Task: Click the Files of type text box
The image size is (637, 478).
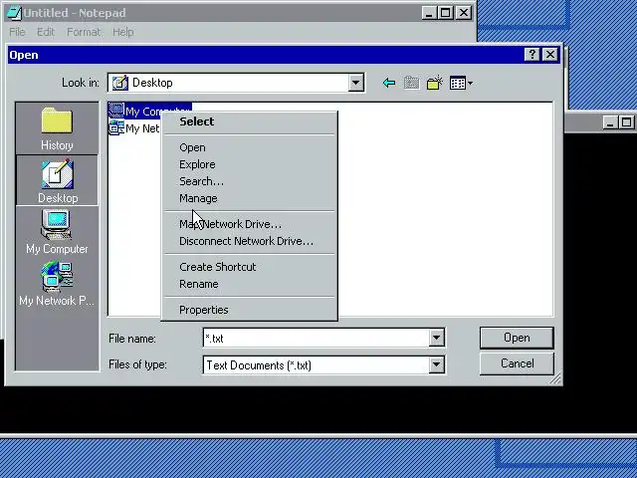Action: [x=317, y=365]
